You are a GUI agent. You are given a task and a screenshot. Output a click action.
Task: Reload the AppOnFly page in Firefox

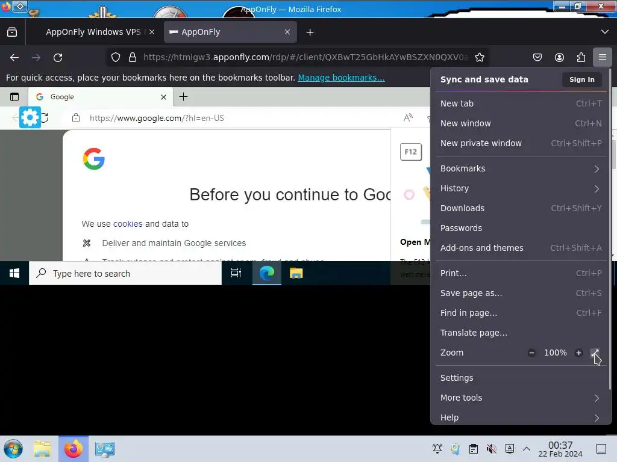[x=58, y=58]
